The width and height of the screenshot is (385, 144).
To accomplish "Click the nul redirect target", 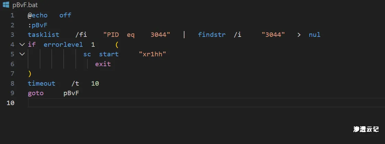I will [314, 35].
